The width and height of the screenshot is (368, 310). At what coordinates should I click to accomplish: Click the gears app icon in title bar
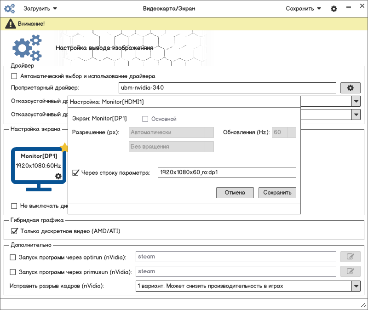pos(10,8)
